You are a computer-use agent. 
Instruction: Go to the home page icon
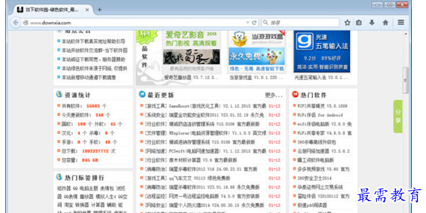[385, 23]
